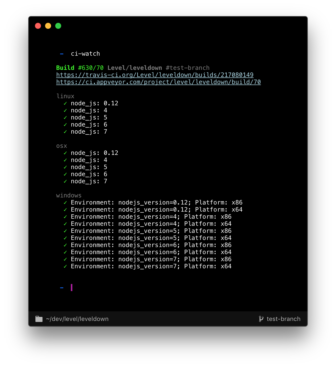The image size is (336, 367).
Task: Click the nodejs_version=5 x86 row
Action: coord(148,231)
